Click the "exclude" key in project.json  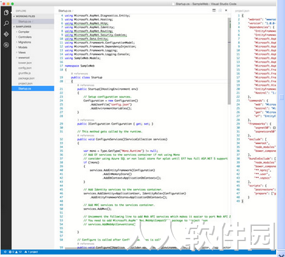click(256, 139)
